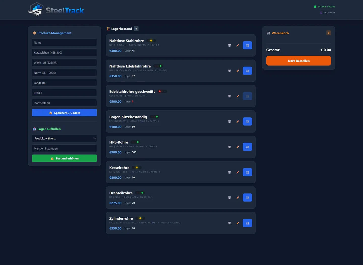The width and height of the screenshot is (363, 265).
Task: Edit HPL-Rohre using the orange pencil icon
Action: pyautogui.click(x=237, y=147)
